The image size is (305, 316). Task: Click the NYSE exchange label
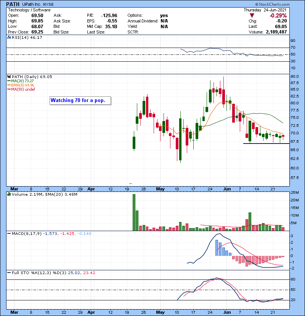coord(48,4)
